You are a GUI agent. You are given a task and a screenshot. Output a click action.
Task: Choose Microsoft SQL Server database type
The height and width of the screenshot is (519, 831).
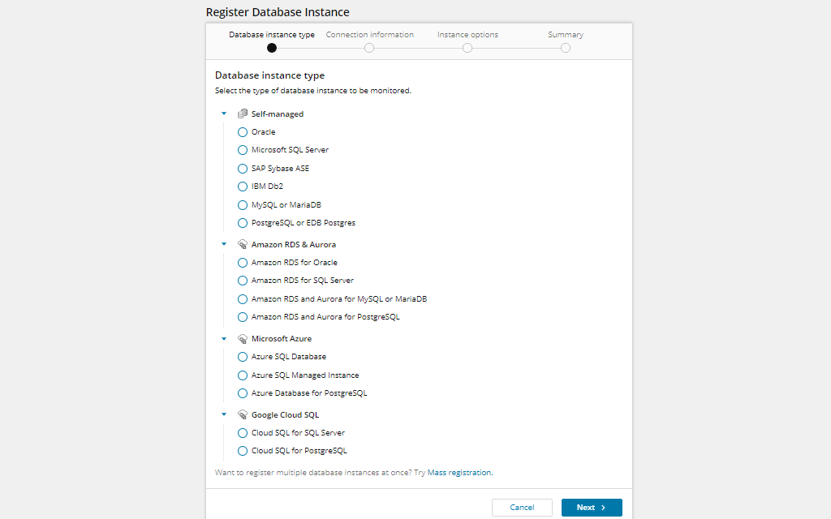[243, 150]
